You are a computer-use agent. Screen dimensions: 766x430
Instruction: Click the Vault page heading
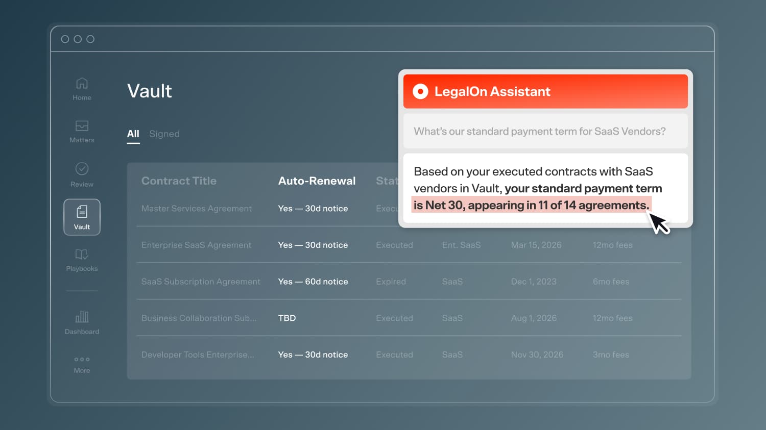pyautogui.click(x=150, y=91)
